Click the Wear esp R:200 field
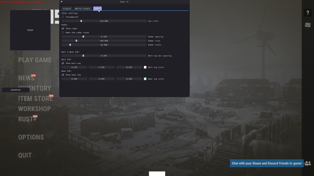 coord(74,79)
